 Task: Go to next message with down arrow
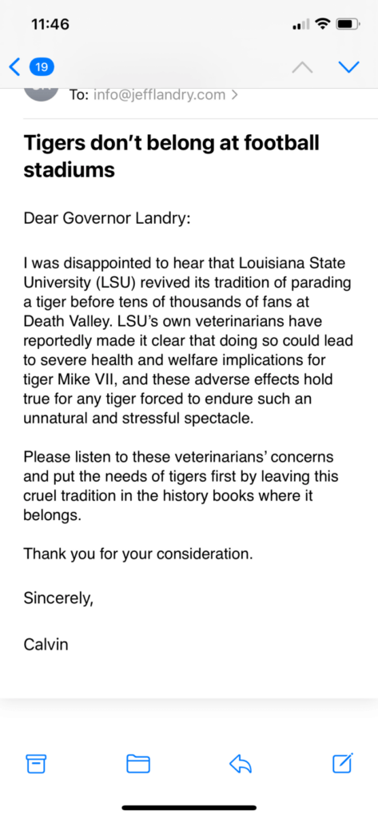[348, 67]
